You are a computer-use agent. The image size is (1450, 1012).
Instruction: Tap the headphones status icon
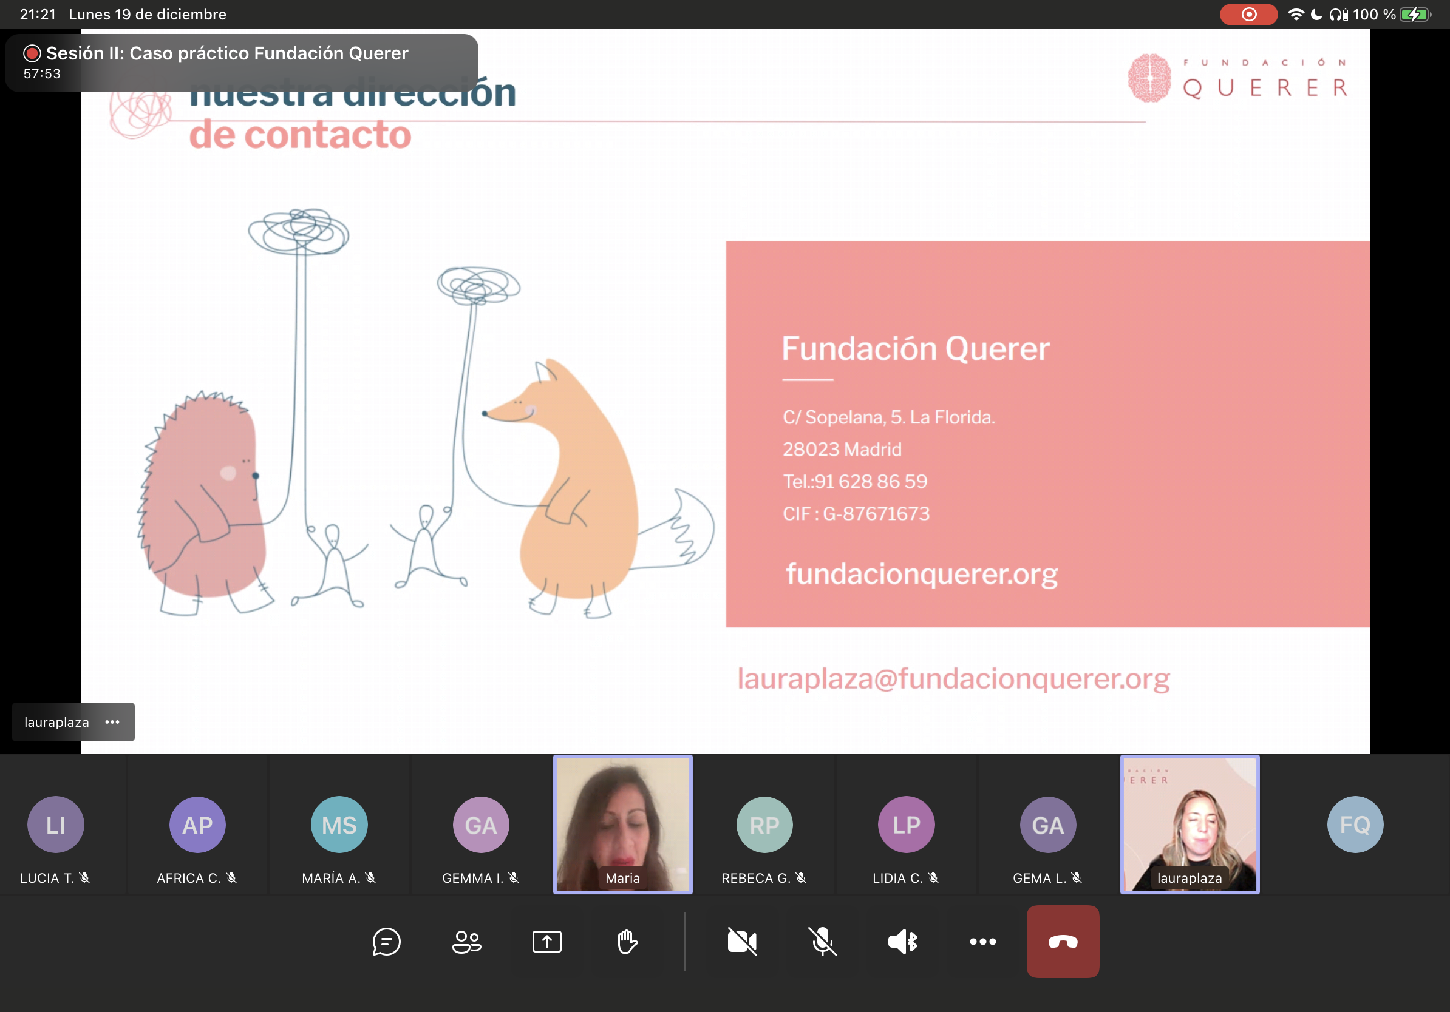(x=1338, y=15)
